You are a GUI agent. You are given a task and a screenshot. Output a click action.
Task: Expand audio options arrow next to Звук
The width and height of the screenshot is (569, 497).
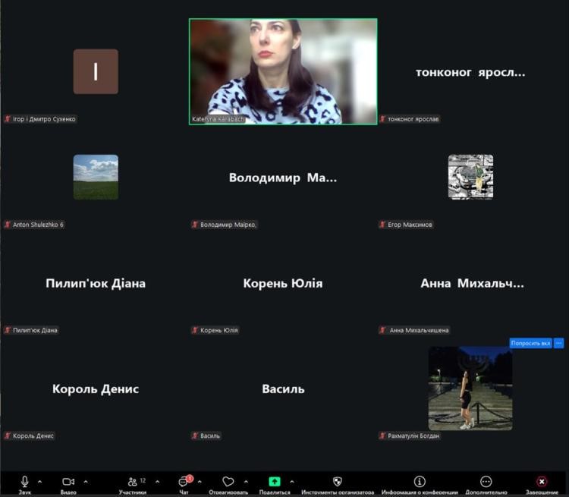point(39,481)
